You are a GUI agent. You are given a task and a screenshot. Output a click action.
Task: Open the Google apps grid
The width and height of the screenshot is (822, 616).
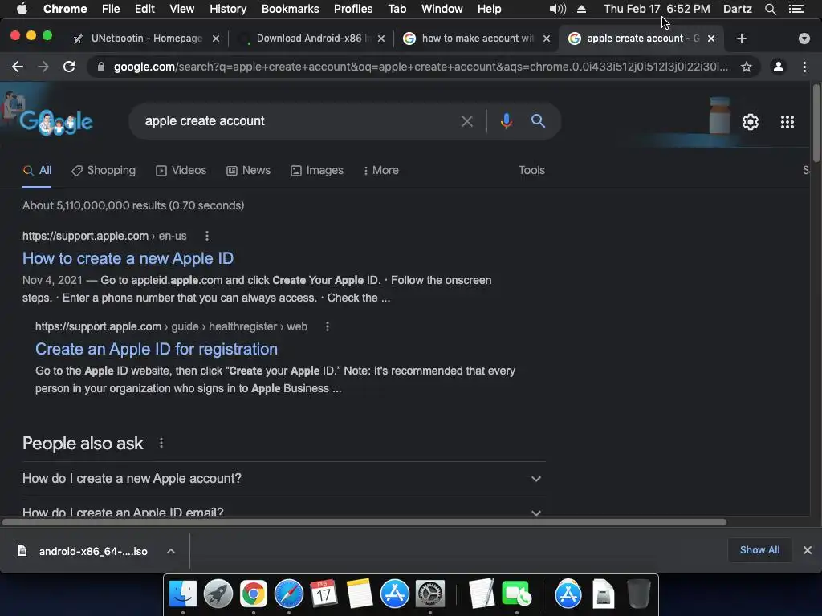coord(787,122)
